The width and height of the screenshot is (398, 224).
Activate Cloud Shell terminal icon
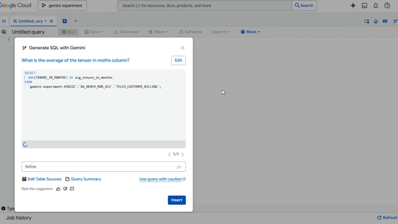click(364, 6)
